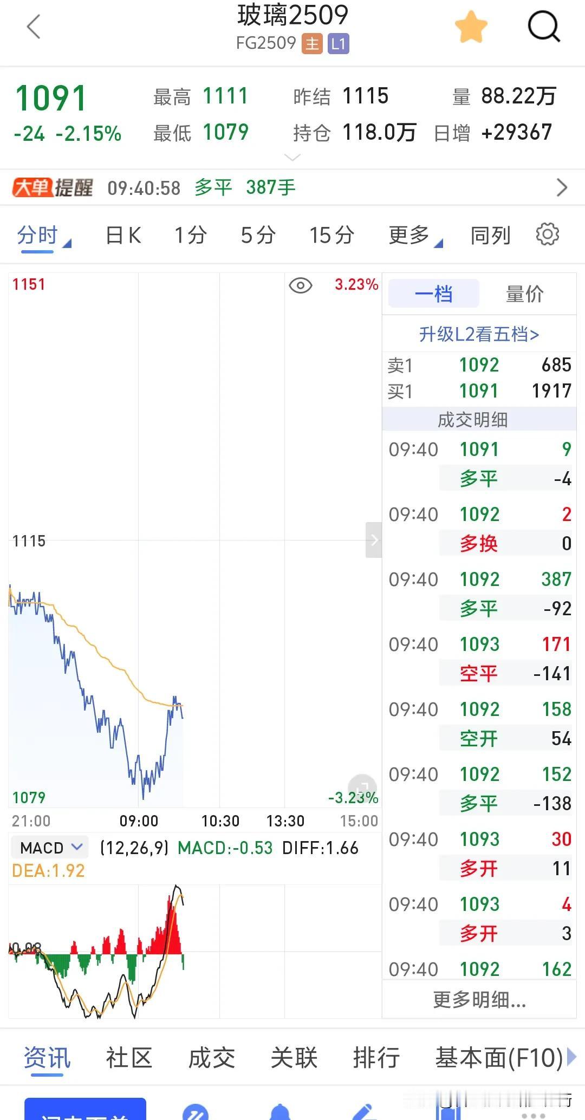
Task: Expand quote details chevron below stats
Action: coord(292,157)
